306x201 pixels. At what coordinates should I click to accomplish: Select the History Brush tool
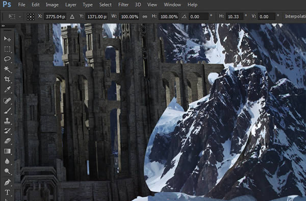pyautogui.click(x=7, y=131)
